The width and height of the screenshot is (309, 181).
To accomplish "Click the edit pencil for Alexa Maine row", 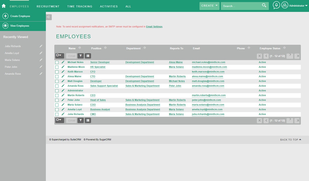I will click(63, 76).
